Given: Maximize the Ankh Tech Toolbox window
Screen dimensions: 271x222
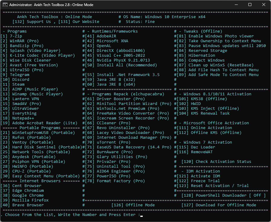Looking at the screenshot, I should 250,5.
